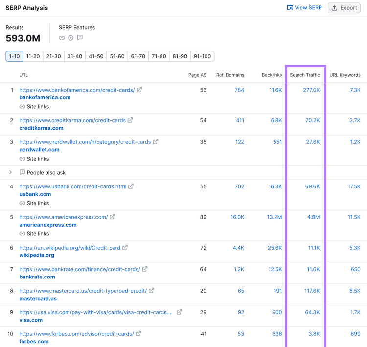Open the creditkarma.com domain link

tap(41, 128)
